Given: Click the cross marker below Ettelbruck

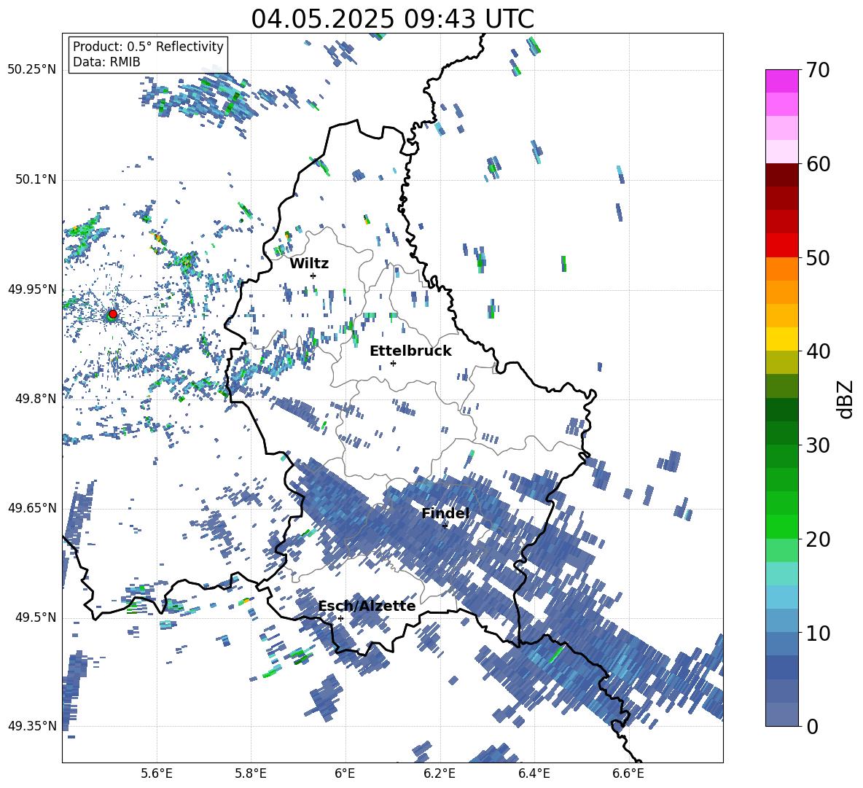Looking at the screenshot, I should (x=393, y=363).
